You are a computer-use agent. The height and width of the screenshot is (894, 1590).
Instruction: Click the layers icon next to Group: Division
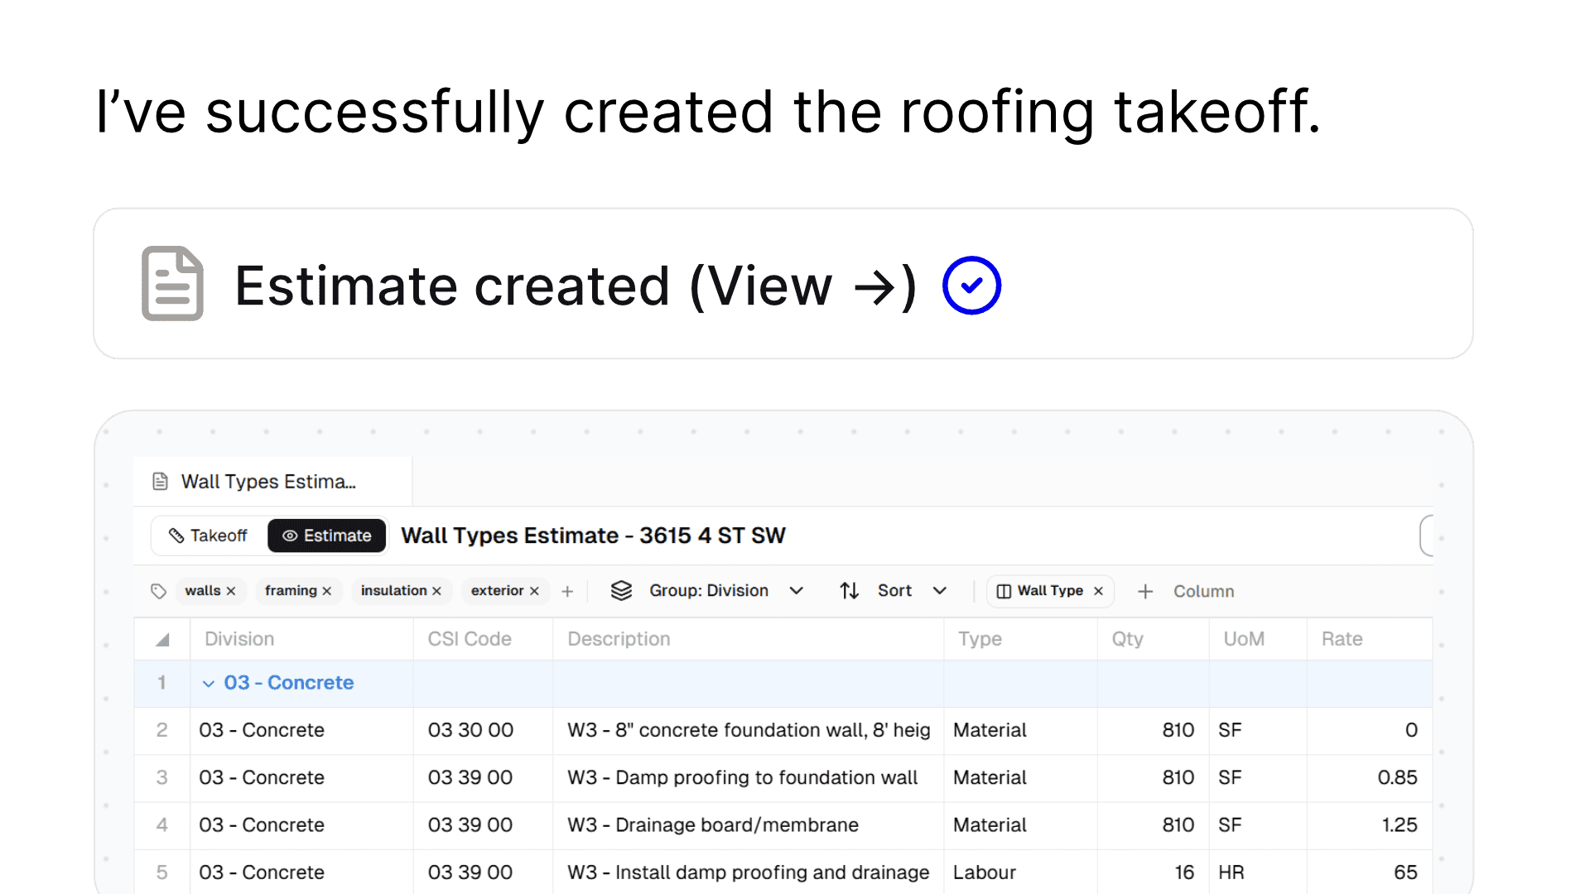pyautogui.click(x=621, y=590)
